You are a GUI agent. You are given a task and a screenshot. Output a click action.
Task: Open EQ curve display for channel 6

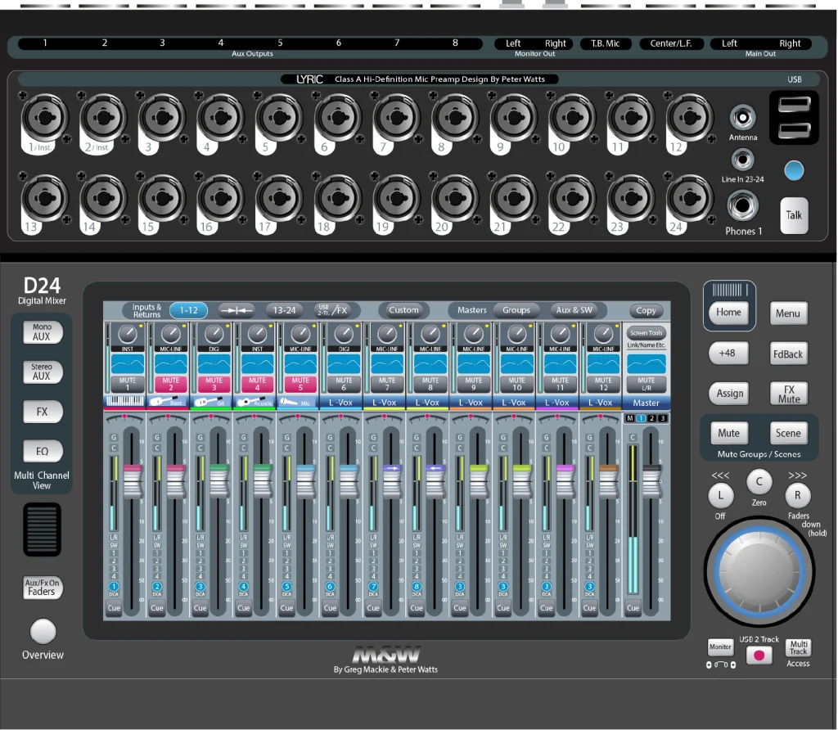[344, 364]
